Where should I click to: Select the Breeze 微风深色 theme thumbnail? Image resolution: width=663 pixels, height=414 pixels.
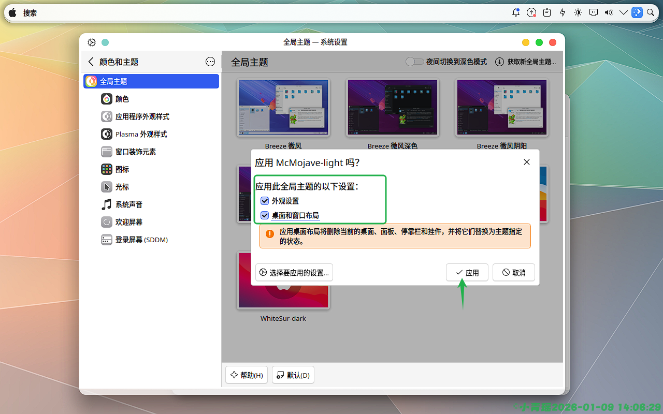click(x=392, y=108)
